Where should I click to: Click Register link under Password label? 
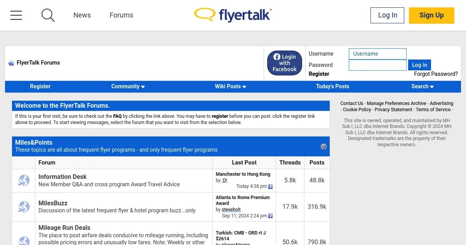[x=319, y=74]
